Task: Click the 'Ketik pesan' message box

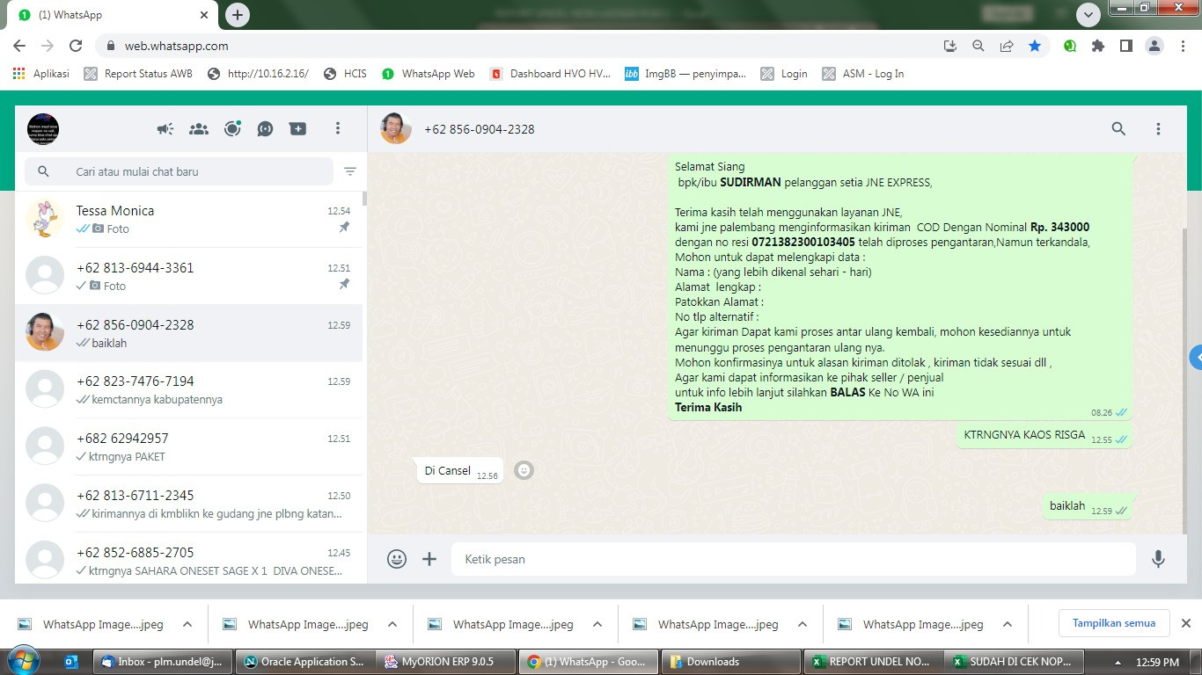Action: coord(794,559)
